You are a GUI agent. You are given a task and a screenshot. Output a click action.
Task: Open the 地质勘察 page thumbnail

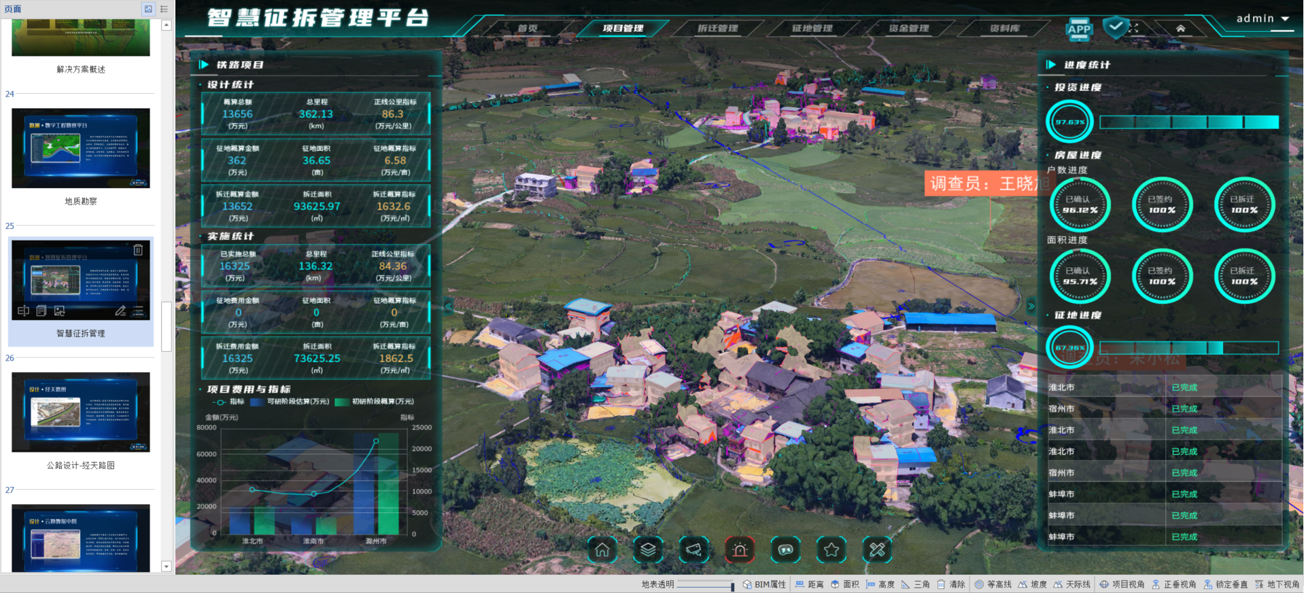[x=81, y=148]
